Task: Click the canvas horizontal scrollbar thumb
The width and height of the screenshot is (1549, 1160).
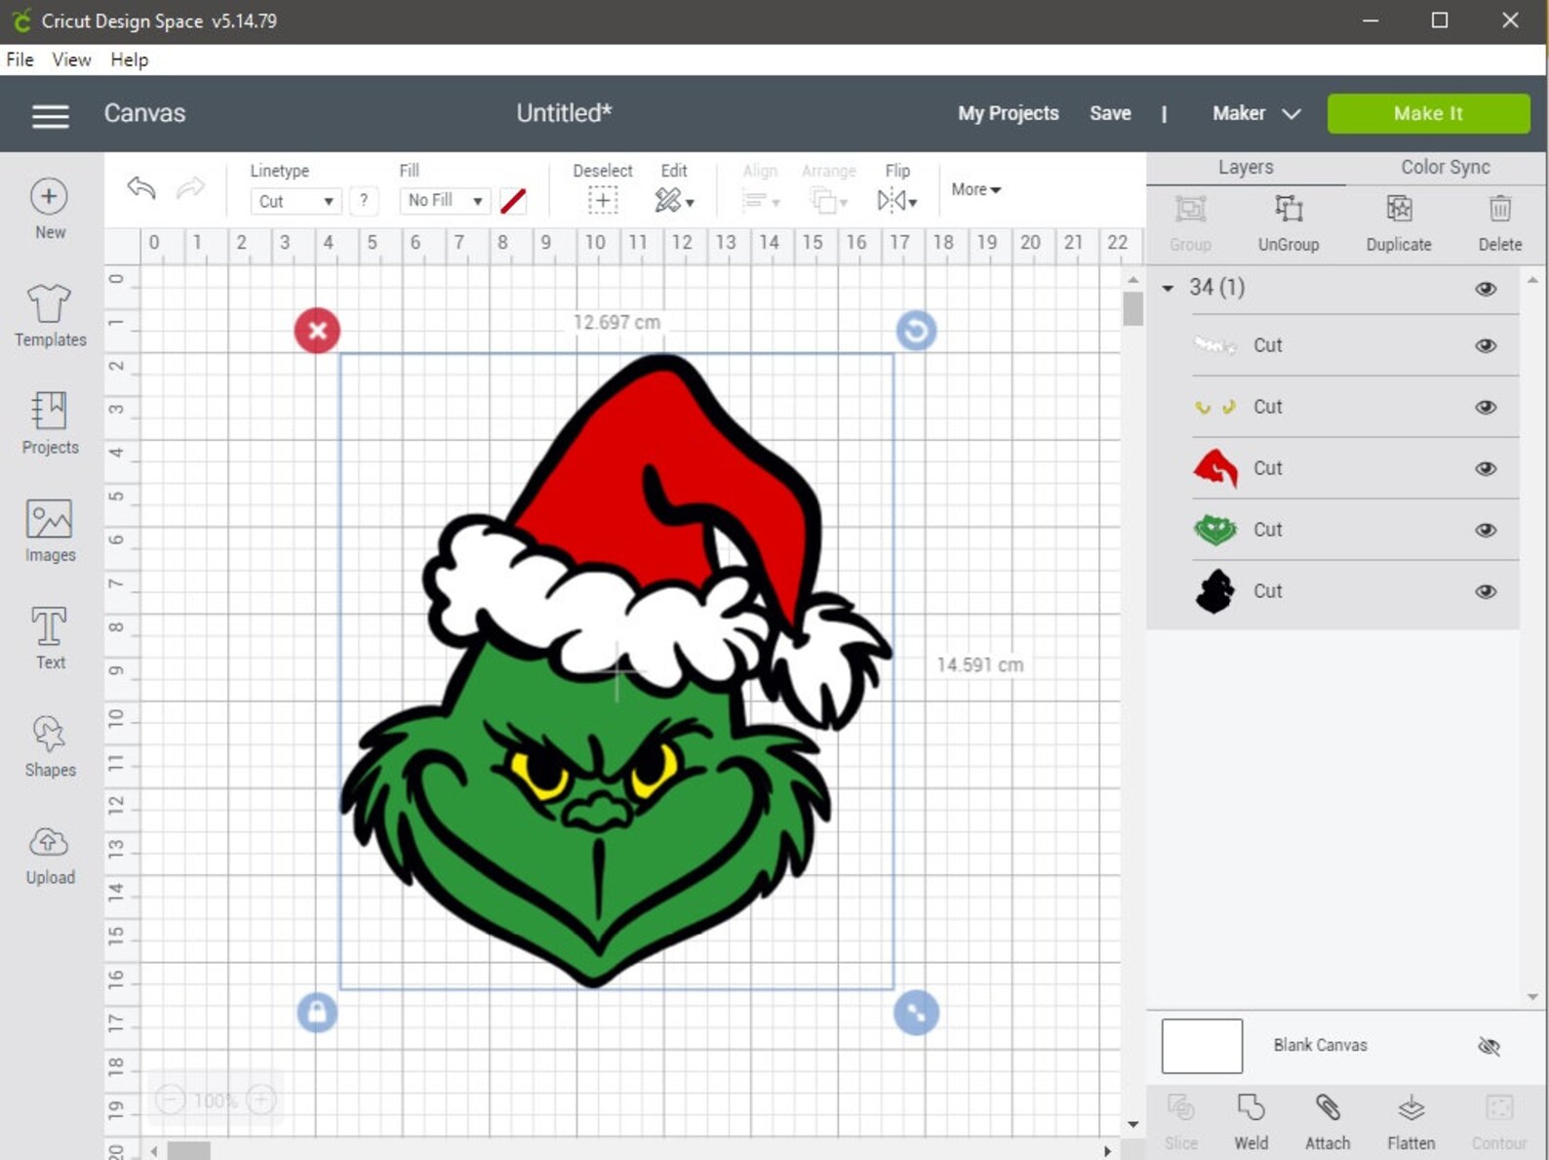Action: point(189,1151)
